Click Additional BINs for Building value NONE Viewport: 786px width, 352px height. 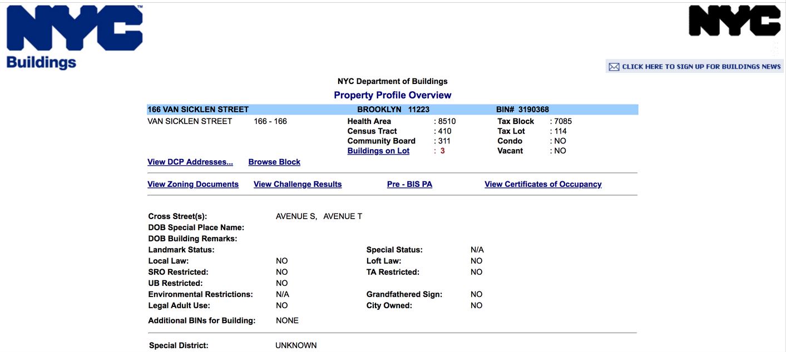(287, 320)
